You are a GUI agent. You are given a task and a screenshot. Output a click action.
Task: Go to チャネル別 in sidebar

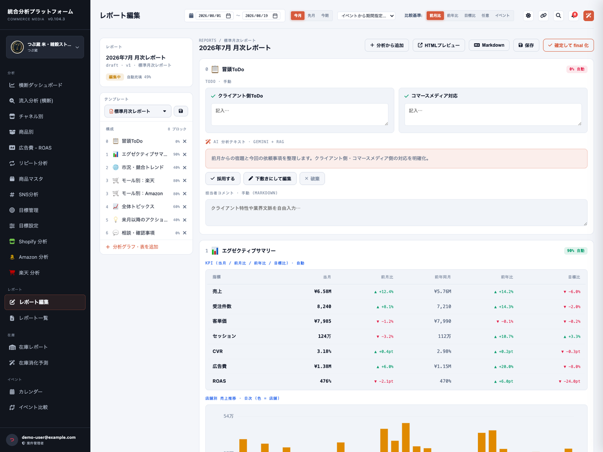[x=45, y=117]
